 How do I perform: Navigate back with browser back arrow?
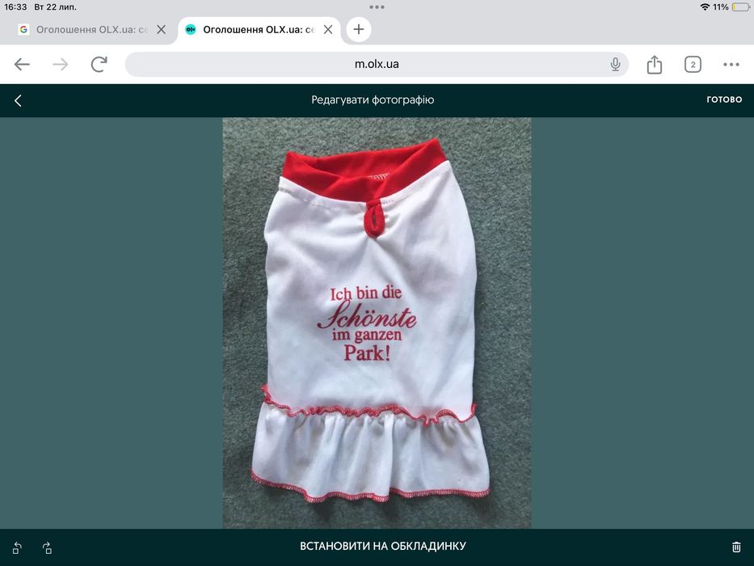(22, 64)
